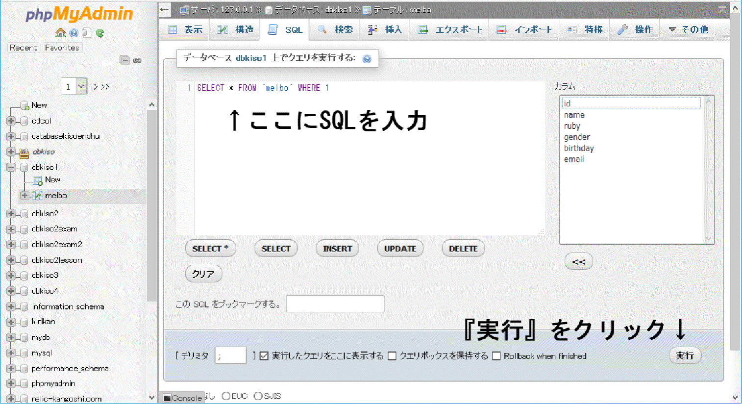Click the link/unlink main panel icon
Screen dimensions: 742x404
[137, 60]
